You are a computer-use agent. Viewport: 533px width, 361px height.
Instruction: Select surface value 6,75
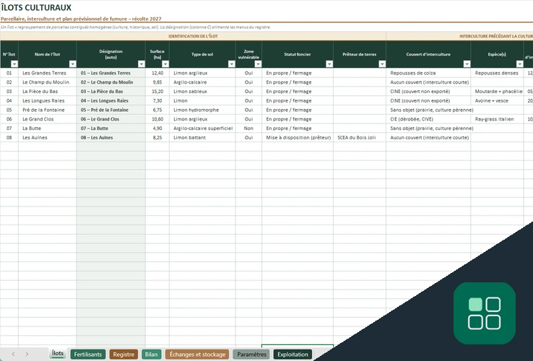click(x=157, y=110)
